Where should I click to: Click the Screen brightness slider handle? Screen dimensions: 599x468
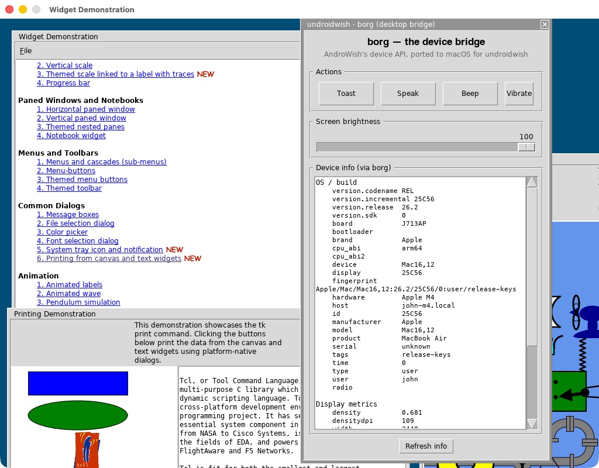point(526,147)
